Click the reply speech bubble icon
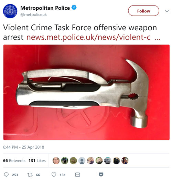Viewport: 172px width, 179px height. click(6, 175)
